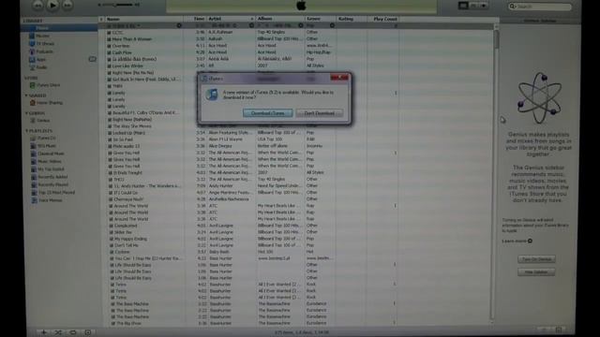Open the Learn more link
Viewport: 600px width, 337px height.
tap(517, 242)
